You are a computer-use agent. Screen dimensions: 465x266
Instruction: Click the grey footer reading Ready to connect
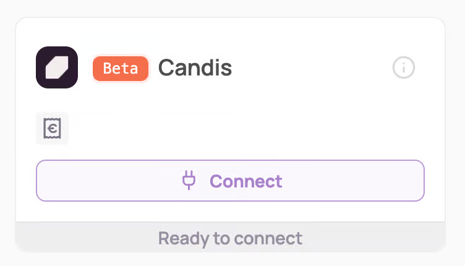click(x=230, y=238)
